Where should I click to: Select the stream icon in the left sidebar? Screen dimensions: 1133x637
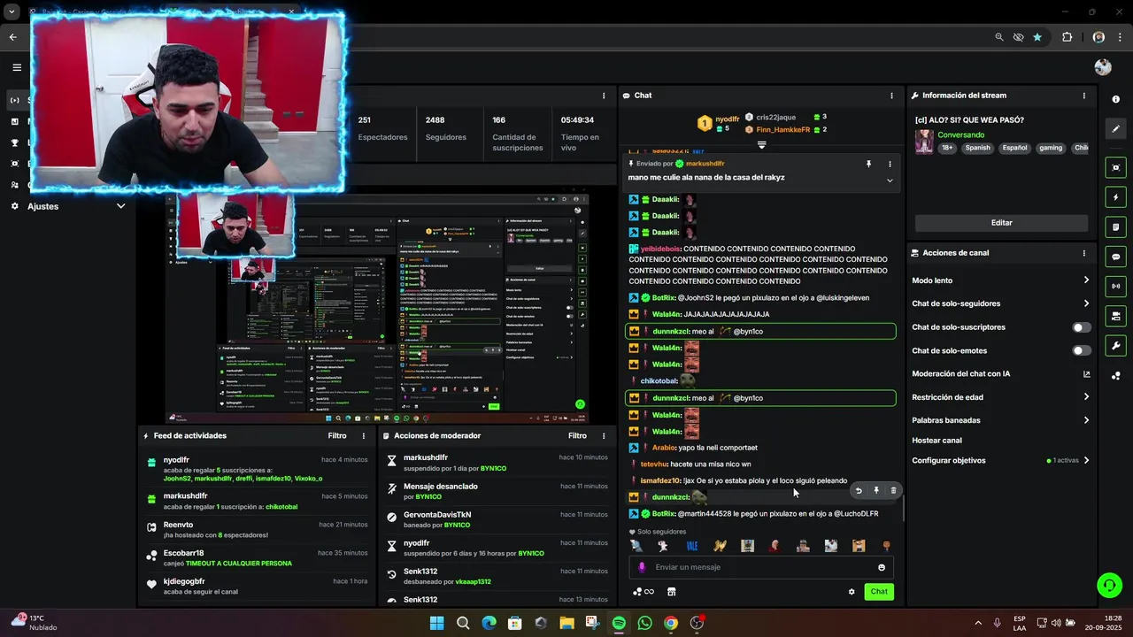coord(14,100)
